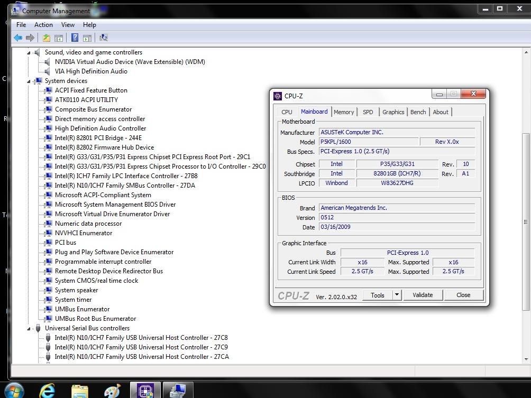Click the CPU-Z Tools button
531x398 pixels.
378,295
